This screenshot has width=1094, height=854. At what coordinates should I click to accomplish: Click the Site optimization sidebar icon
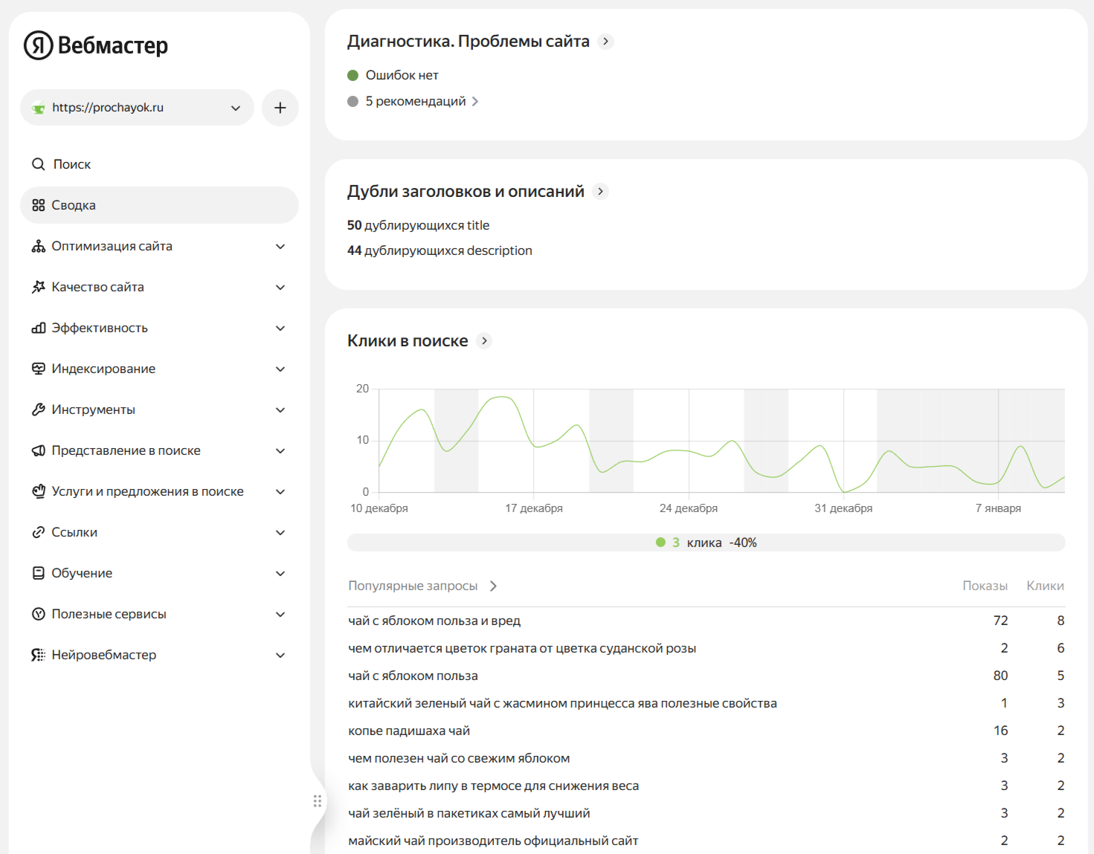(39, 246)
